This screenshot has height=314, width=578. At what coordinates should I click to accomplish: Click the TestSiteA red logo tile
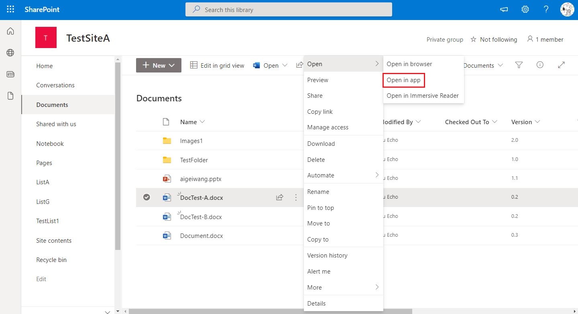coord(46,38)
